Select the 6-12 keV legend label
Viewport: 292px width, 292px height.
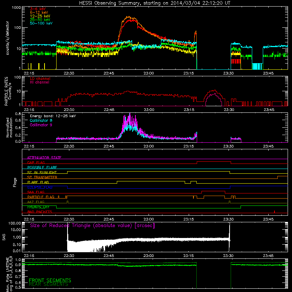coord(39,12)
